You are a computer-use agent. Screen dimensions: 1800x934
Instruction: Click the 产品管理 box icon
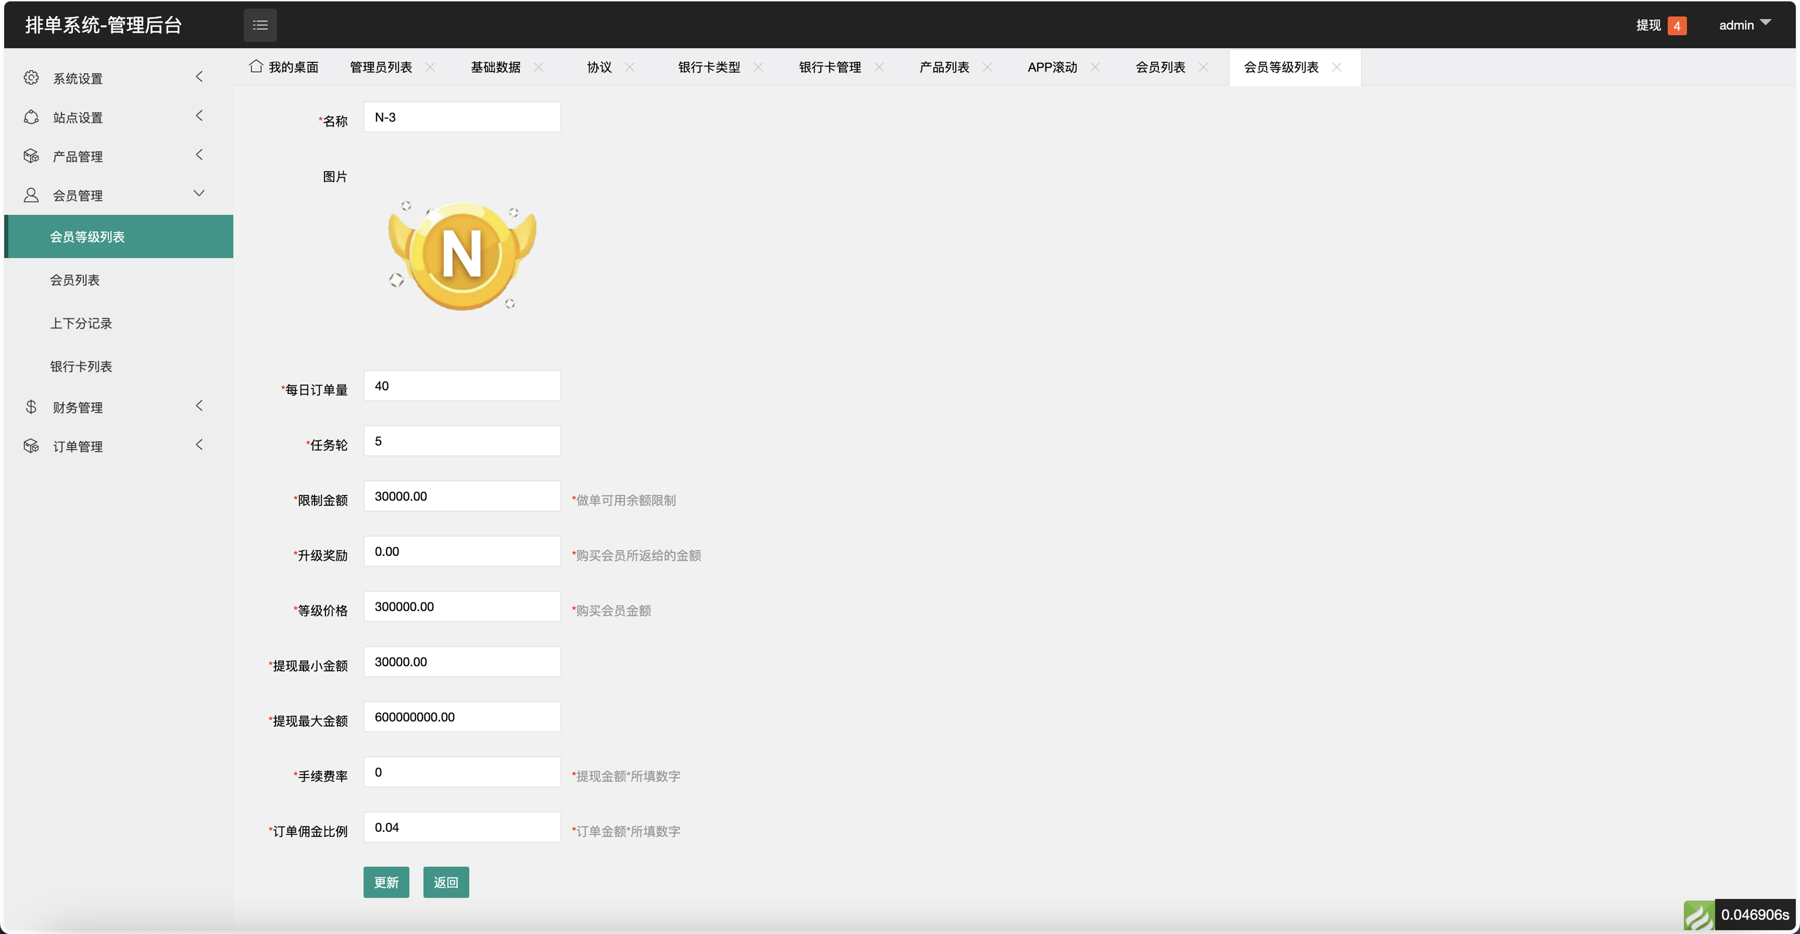(31, 156)
